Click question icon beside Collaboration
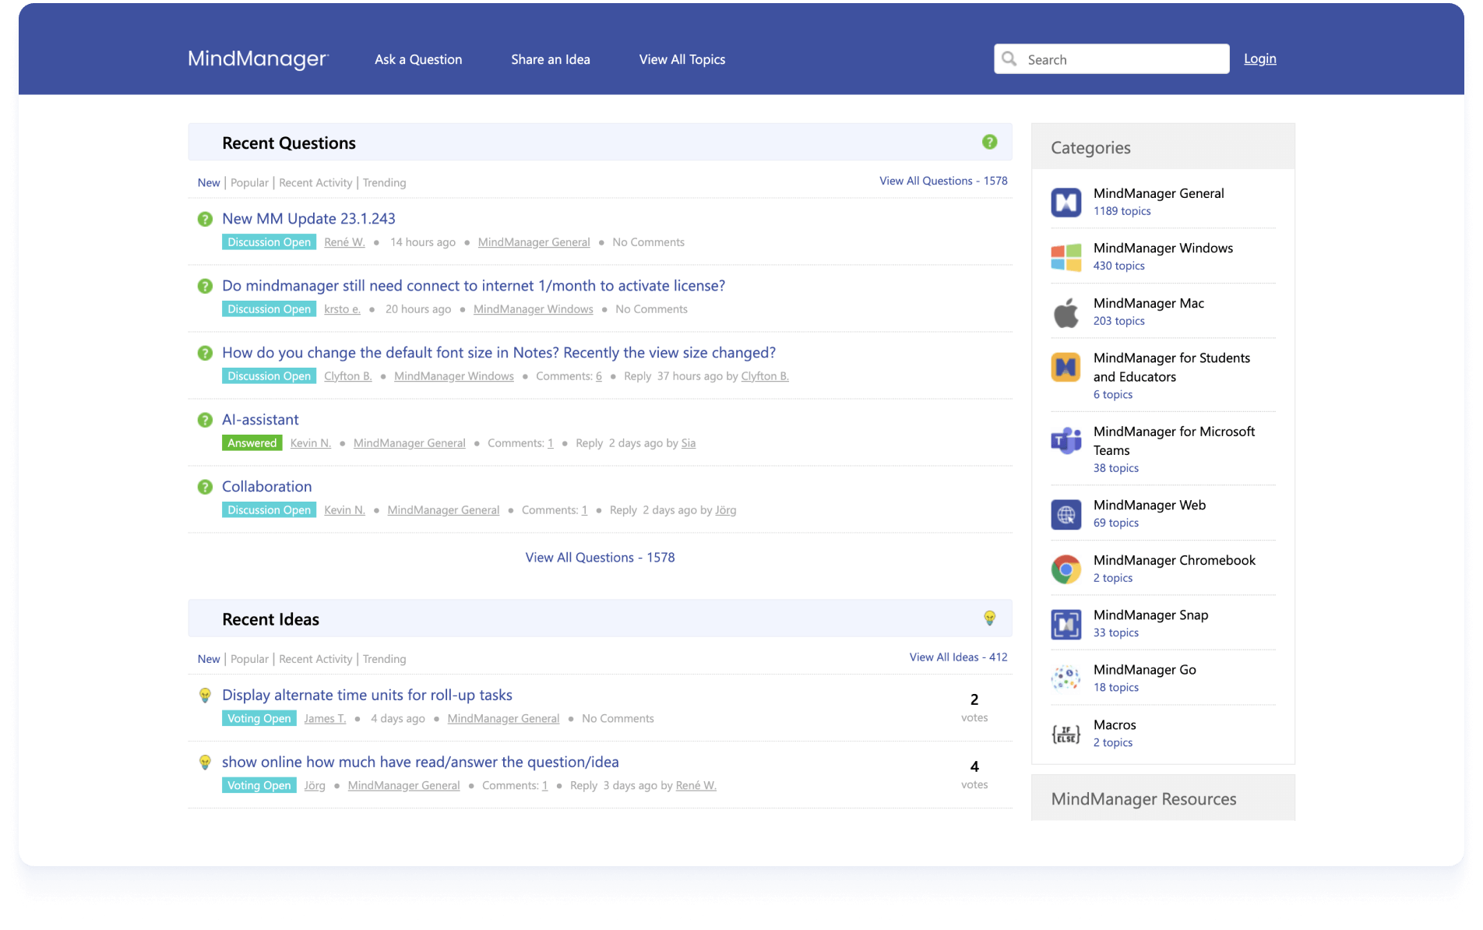 (x=205, y=487)
